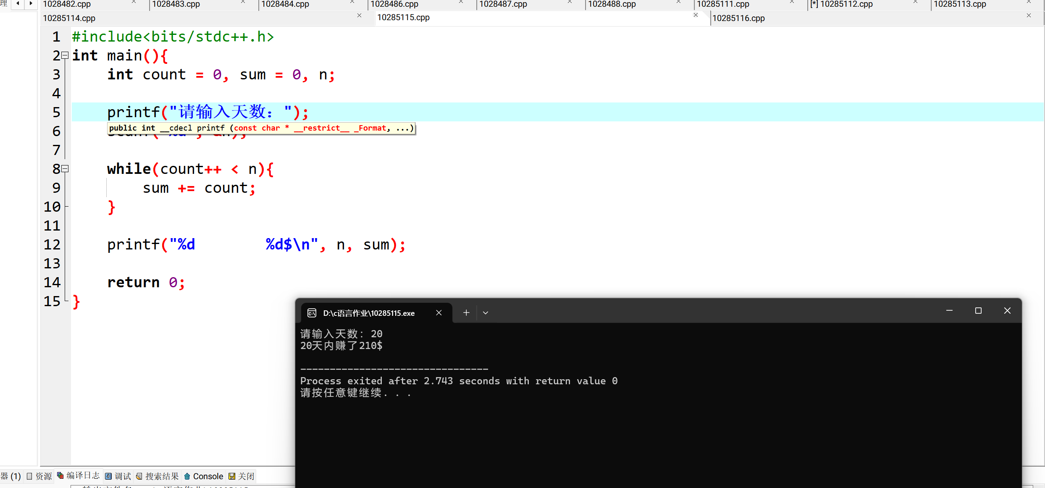Click the 关闭 close panel button
The width and height of the screenshot is (1045, 488).
pyautogui.click(x=242, y=476)
